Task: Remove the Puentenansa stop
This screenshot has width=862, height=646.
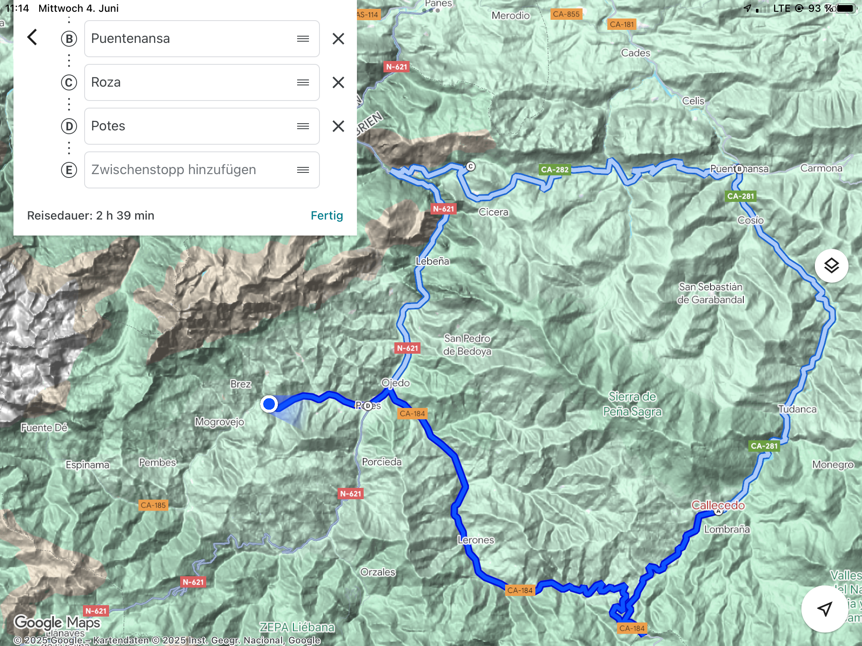Action: point(338,39)
